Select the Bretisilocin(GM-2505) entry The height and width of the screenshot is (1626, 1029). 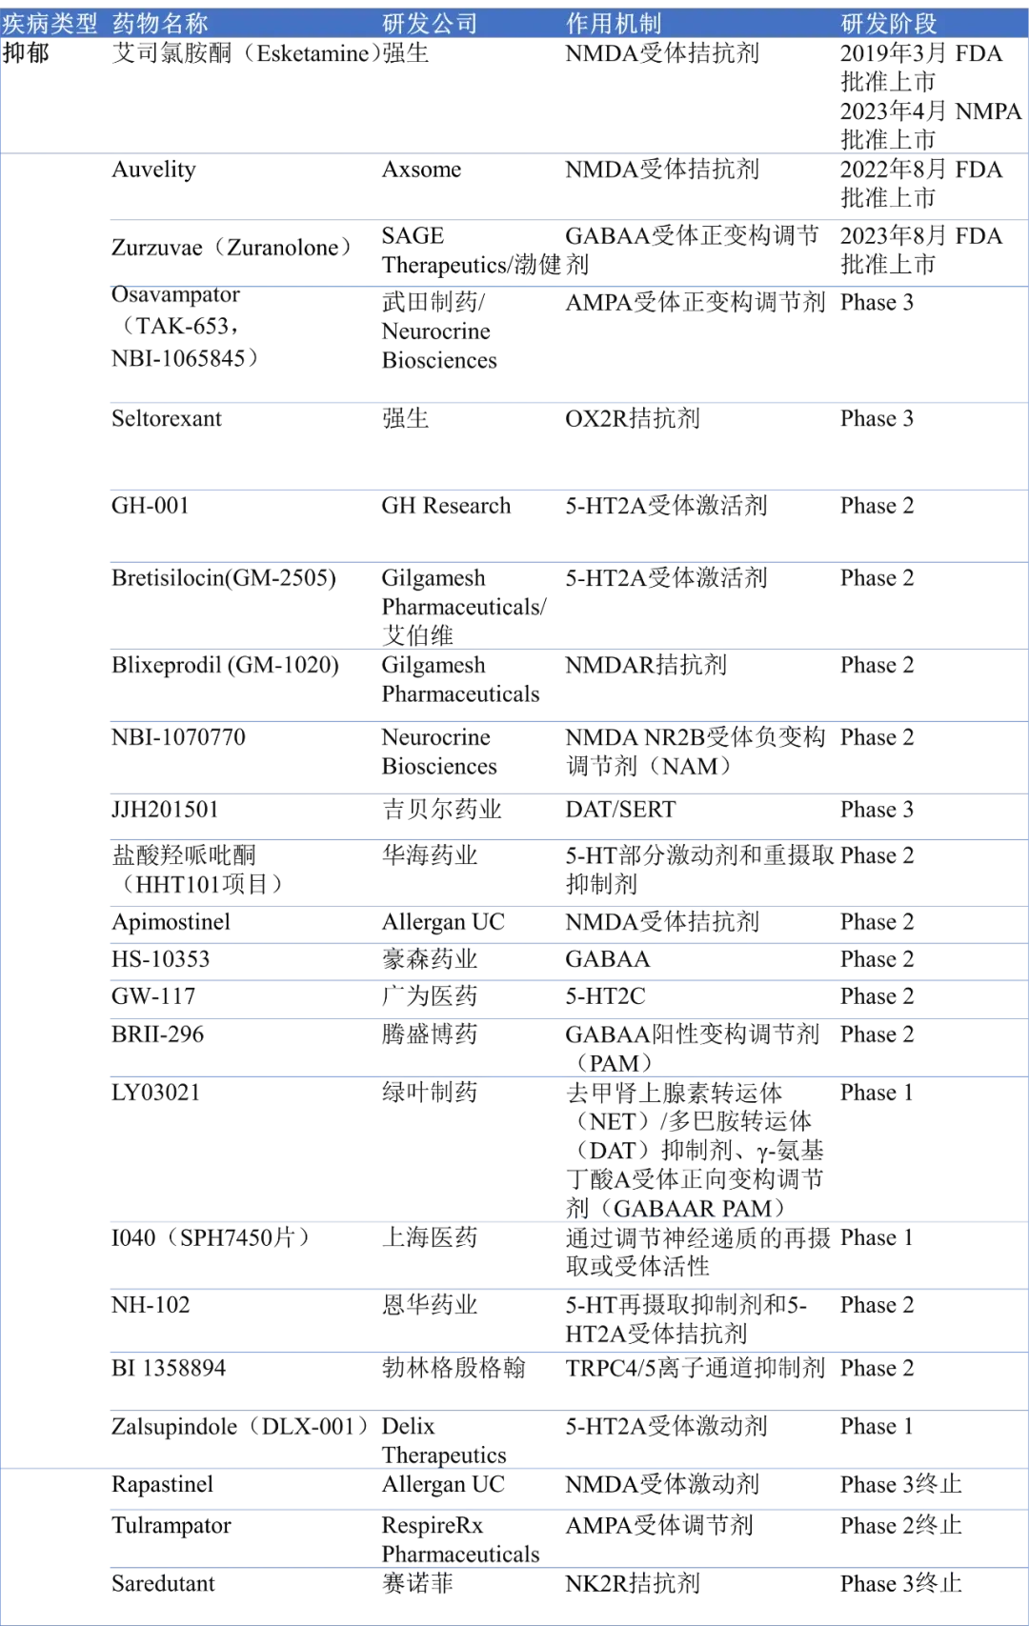[x=224, y=578]
